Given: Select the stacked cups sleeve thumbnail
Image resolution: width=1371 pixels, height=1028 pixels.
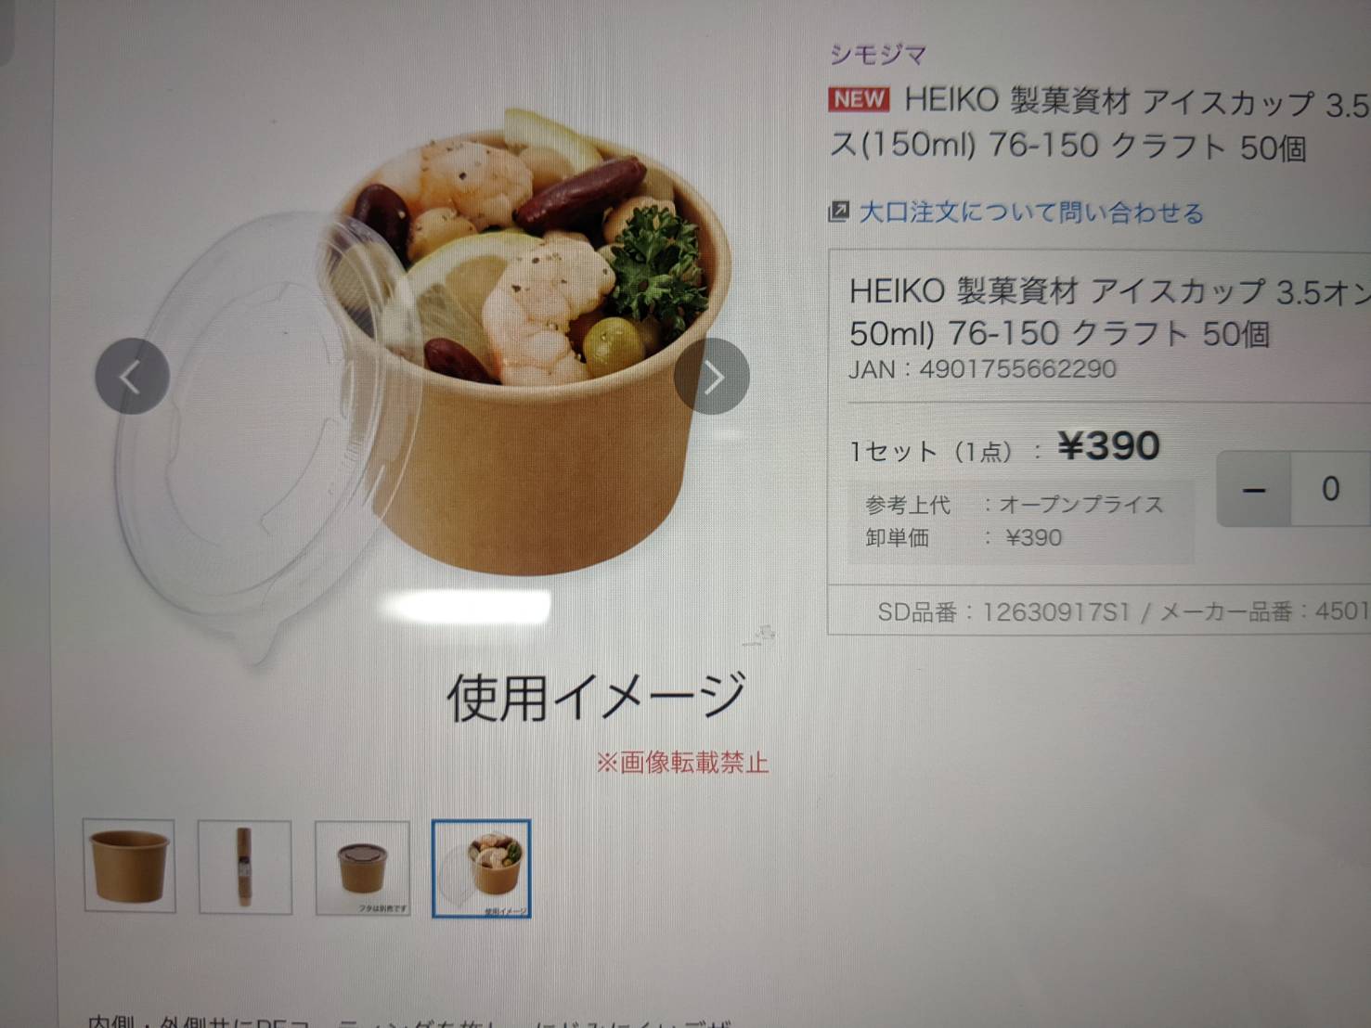Looking at the screenshot, I should click(245, 867).
